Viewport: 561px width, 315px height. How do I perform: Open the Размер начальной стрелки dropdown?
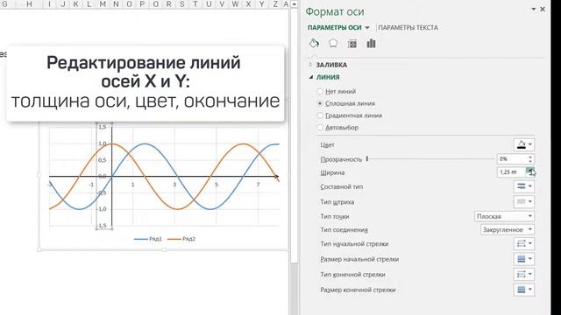pos(524,259)
